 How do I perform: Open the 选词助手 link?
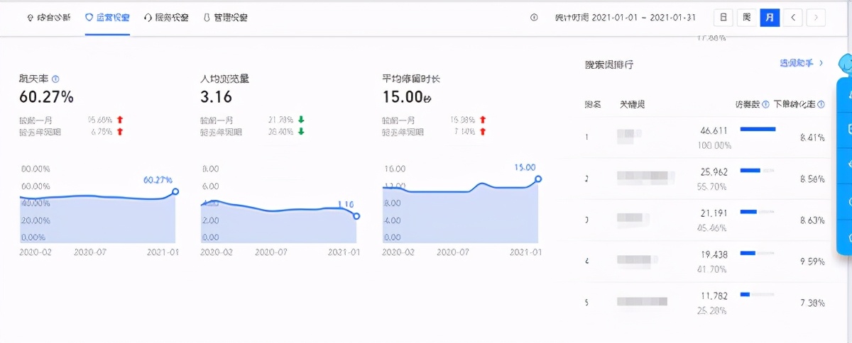click(x=801, y=64)
